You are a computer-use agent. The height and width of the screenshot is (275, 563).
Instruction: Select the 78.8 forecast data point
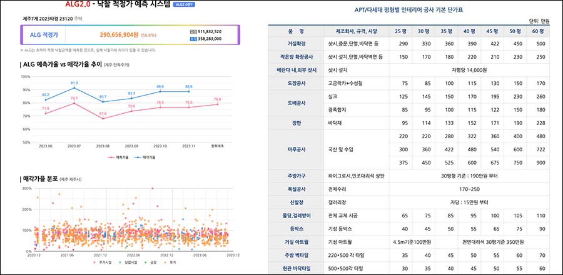[x=217, y=104]
